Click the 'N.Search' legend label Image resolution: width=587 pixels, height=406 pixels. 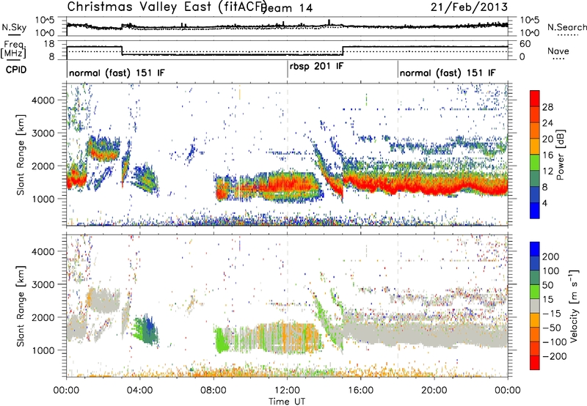point(566,27)
